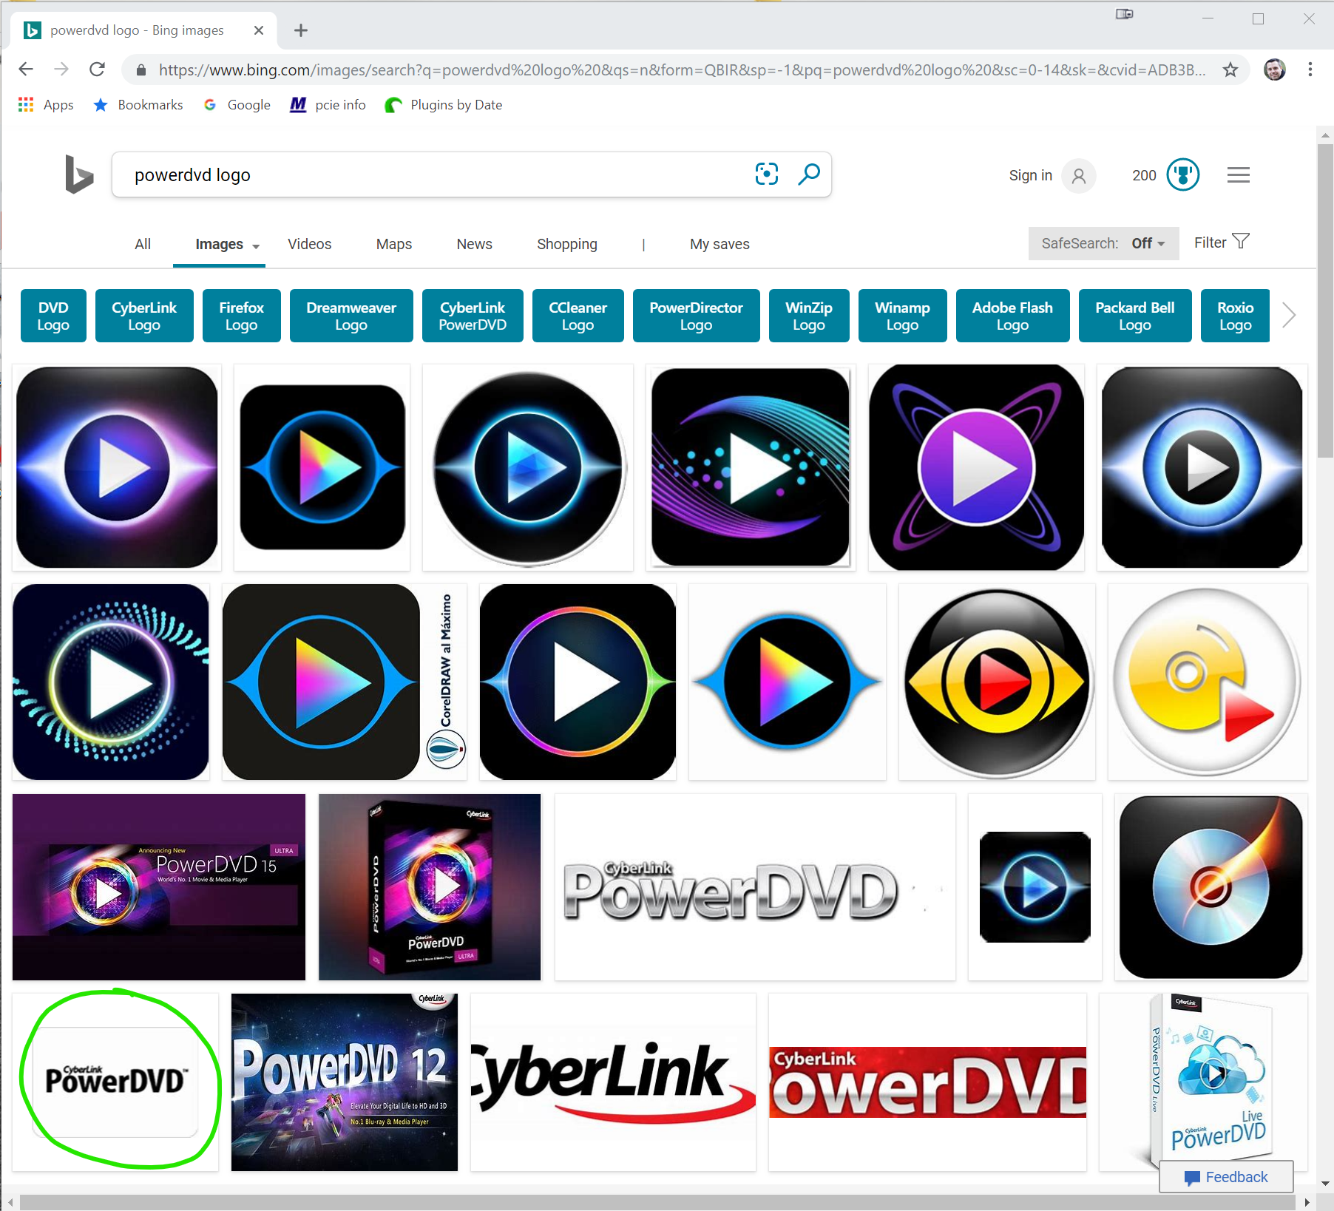
Task: Click the horizontal scrollbar at bottom
Action: pos(658,1202)
